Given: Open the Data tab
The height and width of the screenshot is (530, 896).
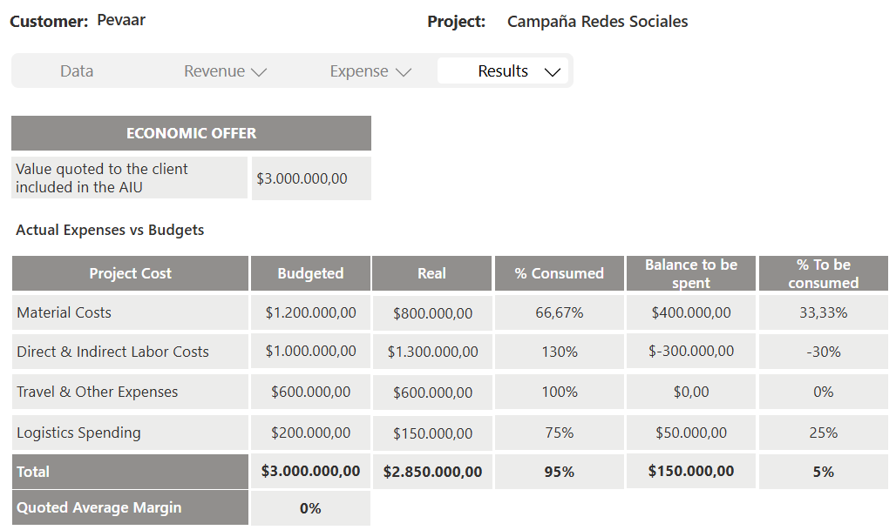Looking at the screenshot, I should click(77, 71).
